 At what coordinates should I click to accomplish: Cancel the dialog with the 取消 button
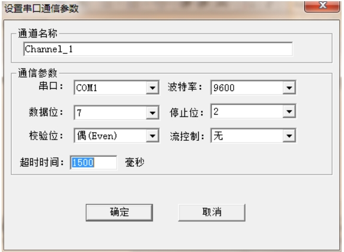pos(212,212)
